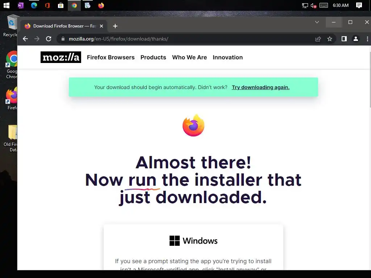Click the Windows logo in install card
This screenshot has height=278, width=371.
175,241
